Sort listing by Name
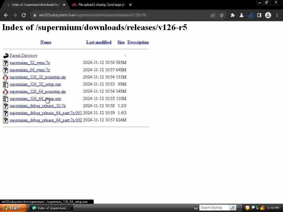Viewport: 283px width, 212px height. (46, 42)
